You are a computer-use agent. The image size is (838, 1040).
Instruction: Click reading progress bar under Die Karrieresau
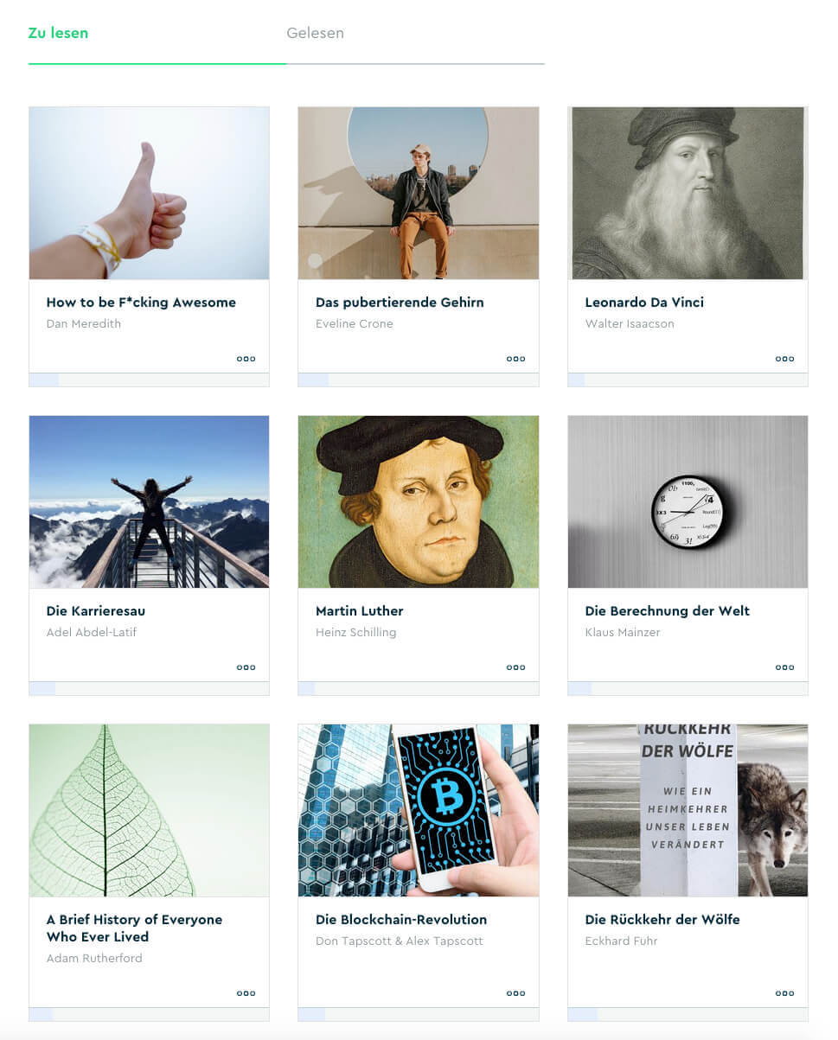(149, 688)
